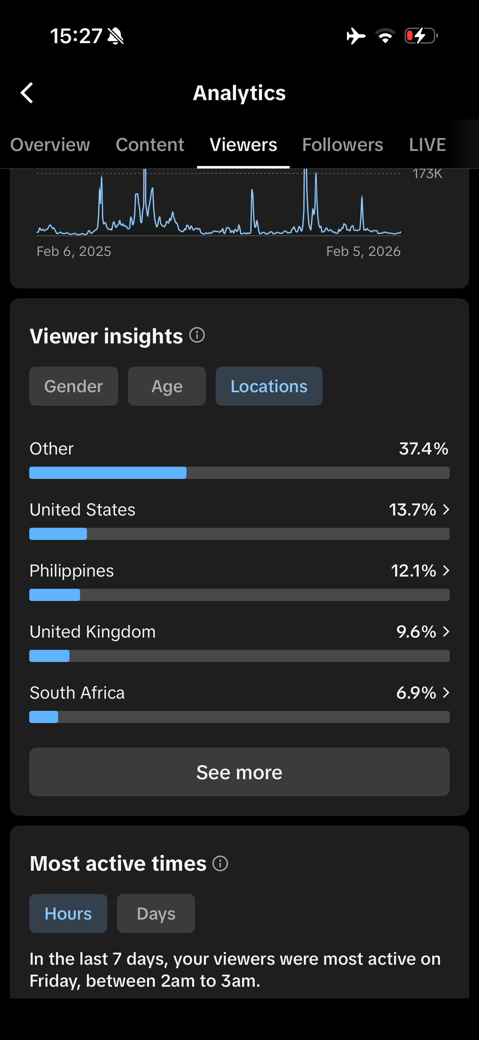This screenshot has height=1040, width=479.
Task: Expand United States location details chevron
Action: [446, 509]
